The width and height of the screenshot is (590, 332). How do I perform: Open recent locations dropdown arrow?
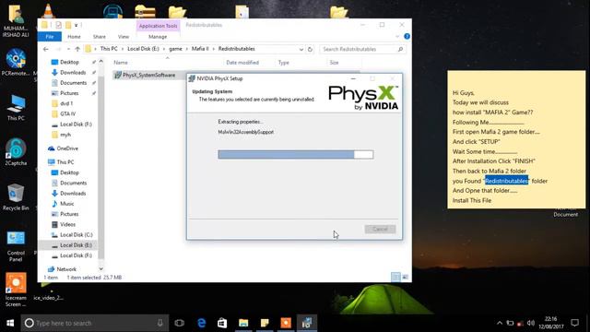[x=68, y=49]
